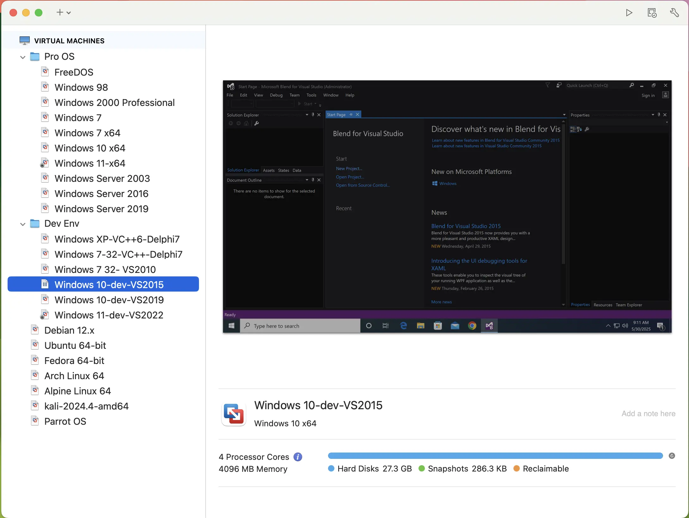Click Blend for Visual Studio taskbar icon

[489, 326]
